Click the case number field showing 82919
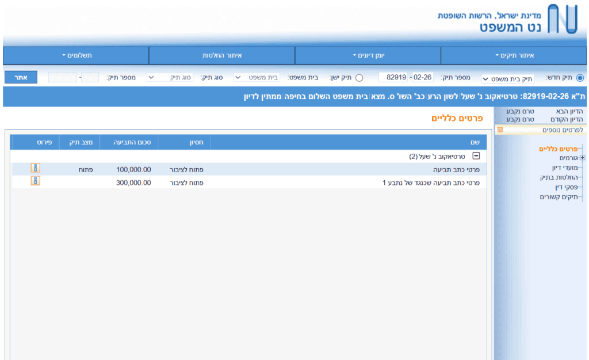Image resolution: width=589 pixels, height=360 pixels. [x=393, y=78]
